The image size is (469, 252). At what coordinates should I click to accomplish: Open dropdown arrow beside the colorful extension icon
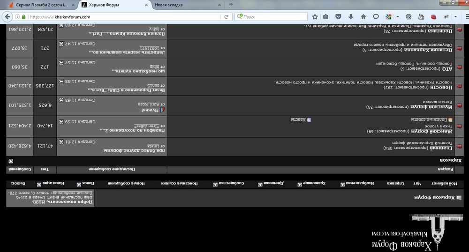click(x=398, y=17)
